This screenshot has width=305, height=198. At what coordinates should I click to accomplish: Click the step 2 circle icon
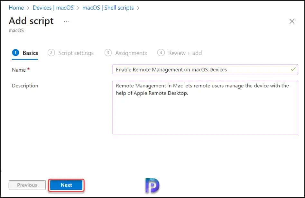[x=51, y=53]
